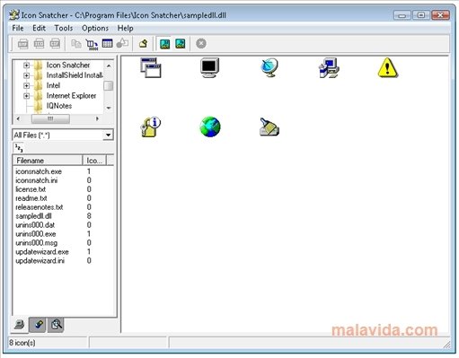Viewport: 459px width, 358px height.
Task: Select the black monitor icon
Action: [x=209, y=68]
